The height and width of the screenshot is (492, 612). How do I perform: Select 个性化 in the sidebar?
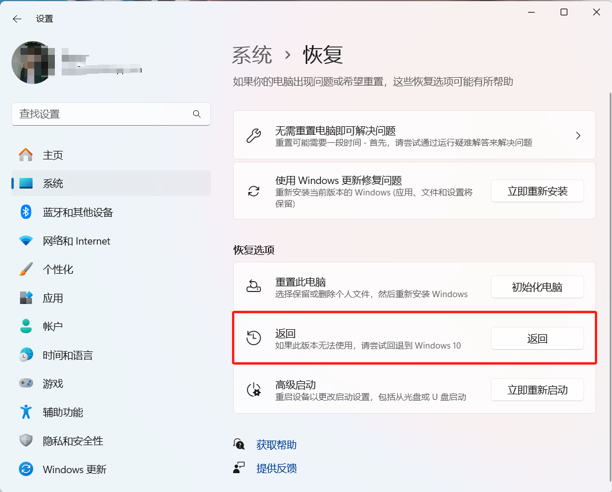click(111, 269)
